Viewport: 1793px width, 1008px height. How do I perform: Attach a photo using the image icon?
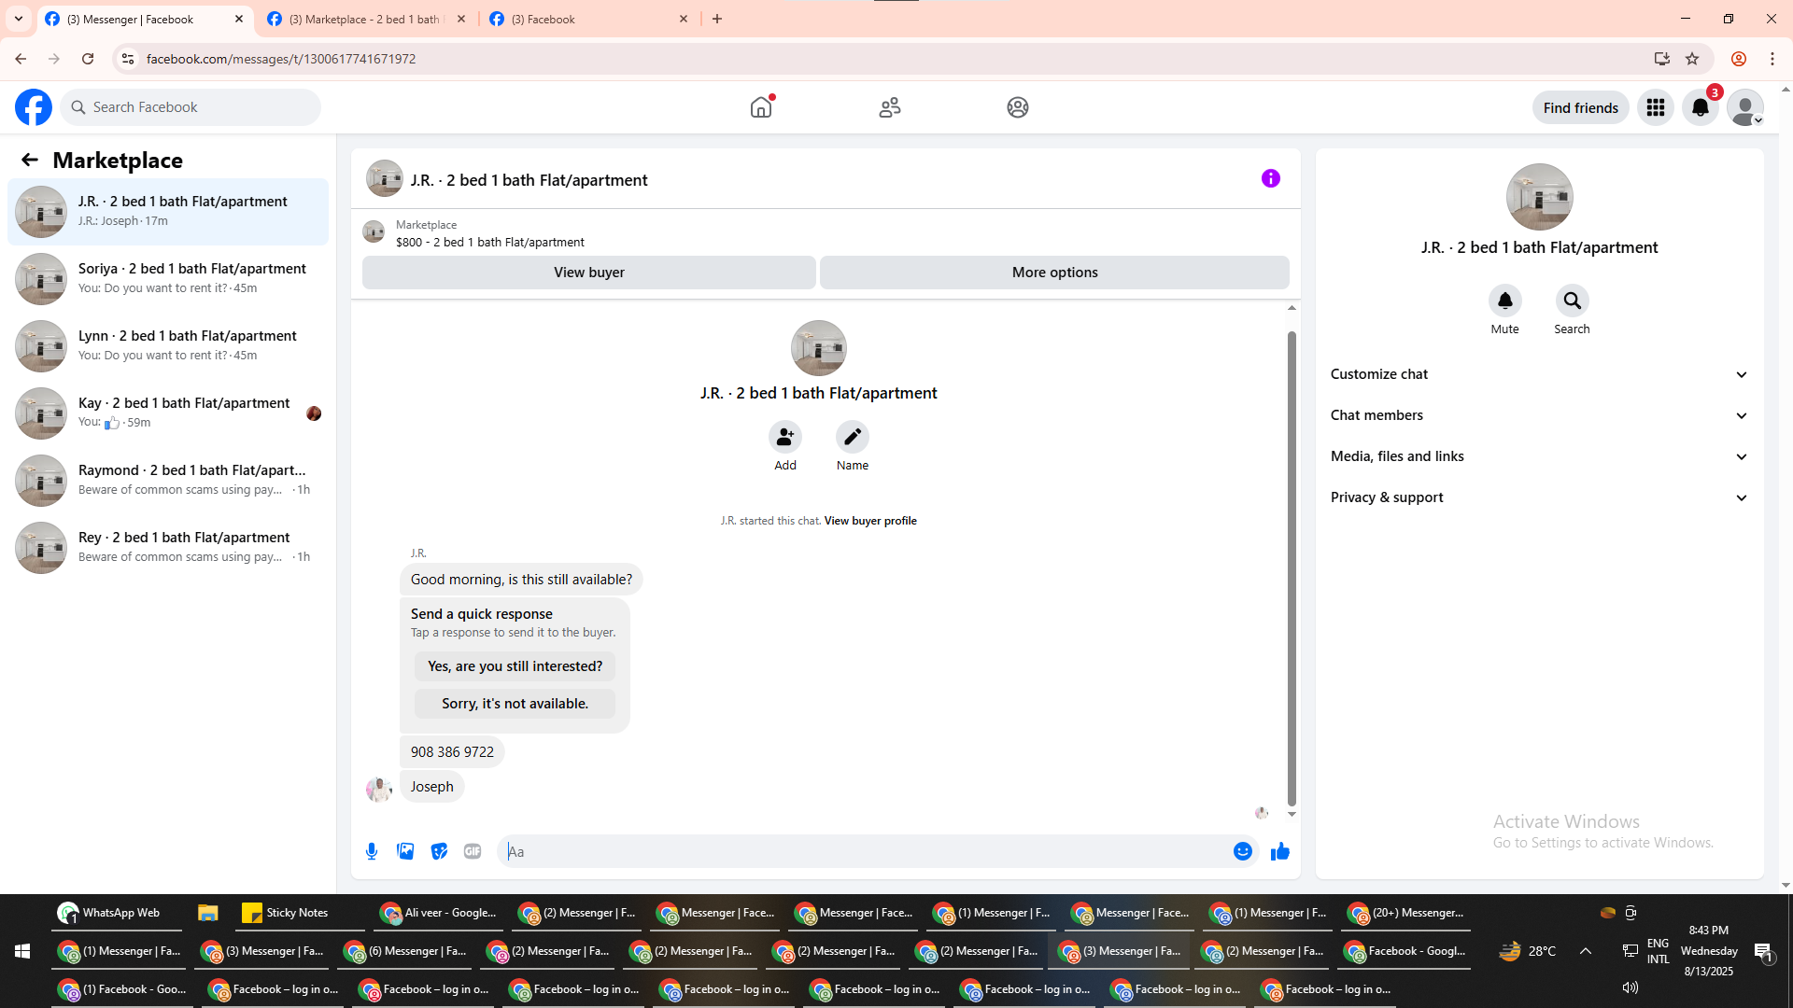click(x=405, y=851)
